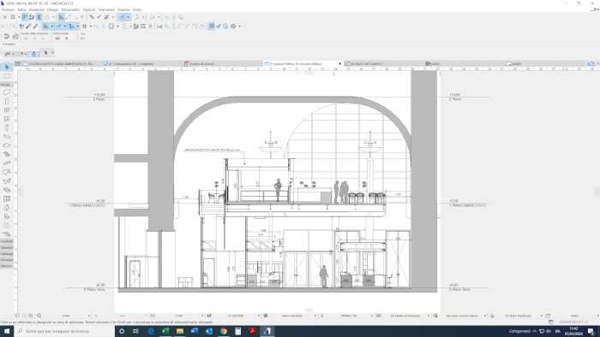Open dropdown next to the hash icon, second row
This screenshot has height=337, width=600.
pyautogui.click(x=90, y=27)
